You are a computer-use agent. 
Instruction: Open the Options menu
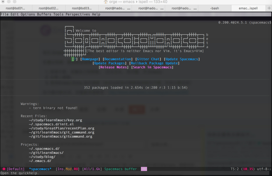(28, 14)
